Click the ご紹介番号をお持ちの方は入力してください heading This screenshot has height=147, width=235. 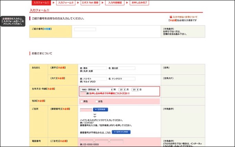tap(58, 18)
